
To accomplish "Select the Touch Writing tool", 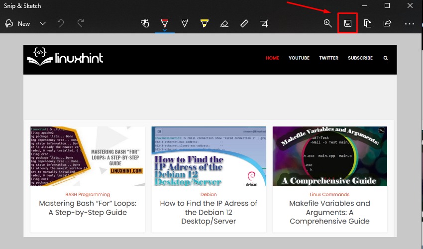I will click(x=145, y=23).
